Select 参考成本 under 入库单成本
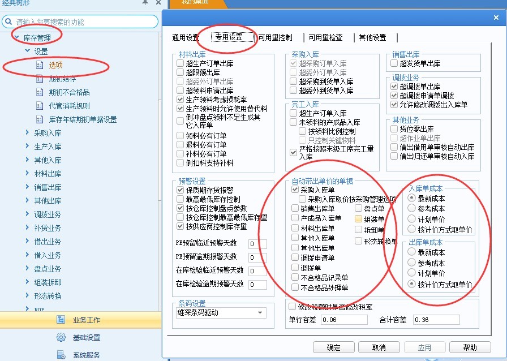This screenshot has height=361, width=507. (411, 209)
